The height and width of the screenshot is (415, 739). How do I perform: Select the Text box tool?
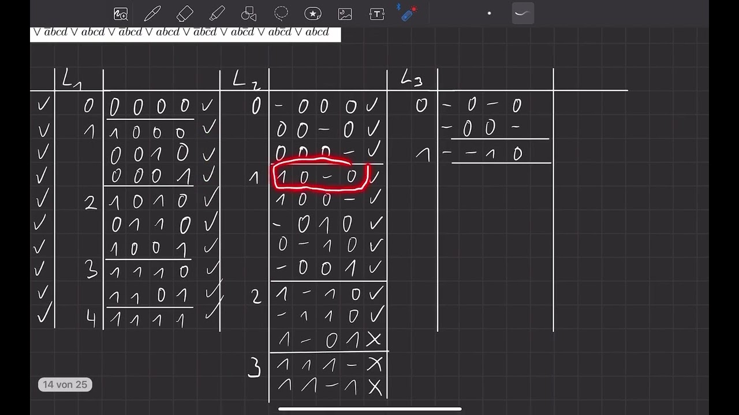tap(377, 14)
